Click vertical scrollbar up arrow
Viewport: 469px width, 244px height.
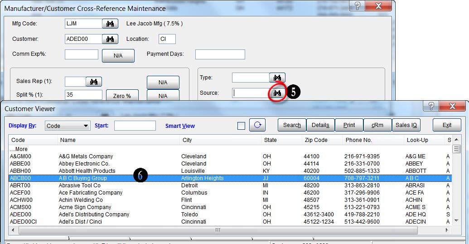[456, 140]
